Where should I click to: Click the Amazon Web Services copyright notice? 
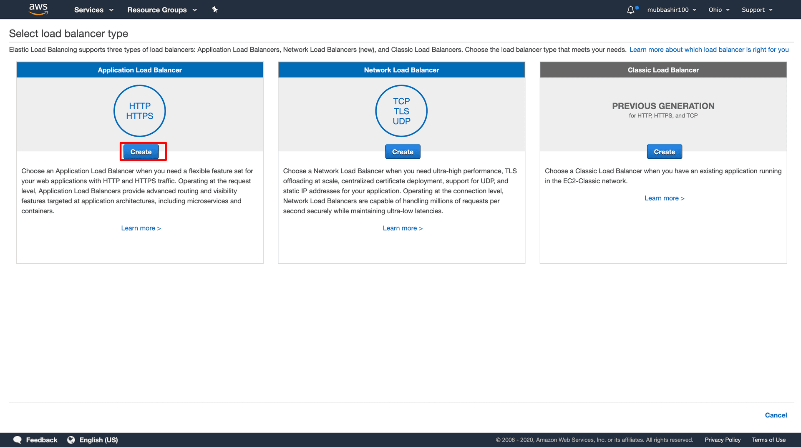point(594,440)
